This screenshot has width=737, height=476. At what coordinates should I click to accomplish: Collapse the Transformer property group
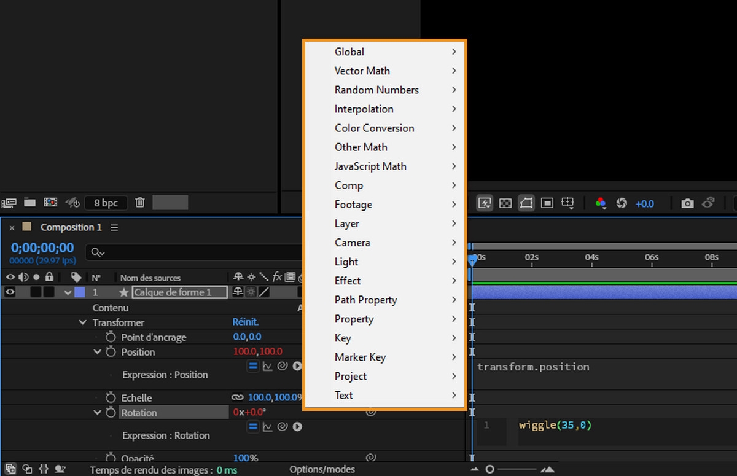tap(83, 322)
